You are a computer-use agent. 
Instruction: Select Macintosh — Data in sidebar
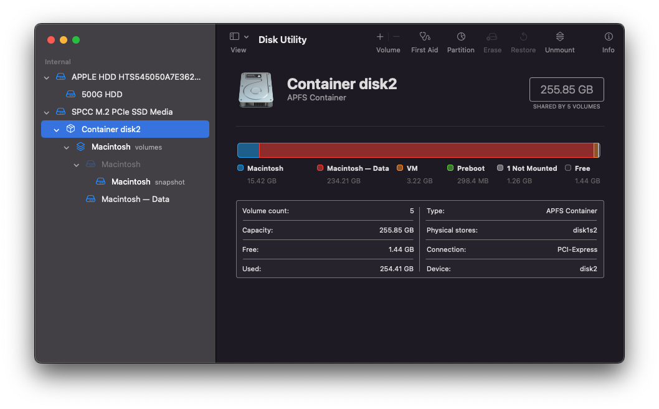[x=135, y=200]
